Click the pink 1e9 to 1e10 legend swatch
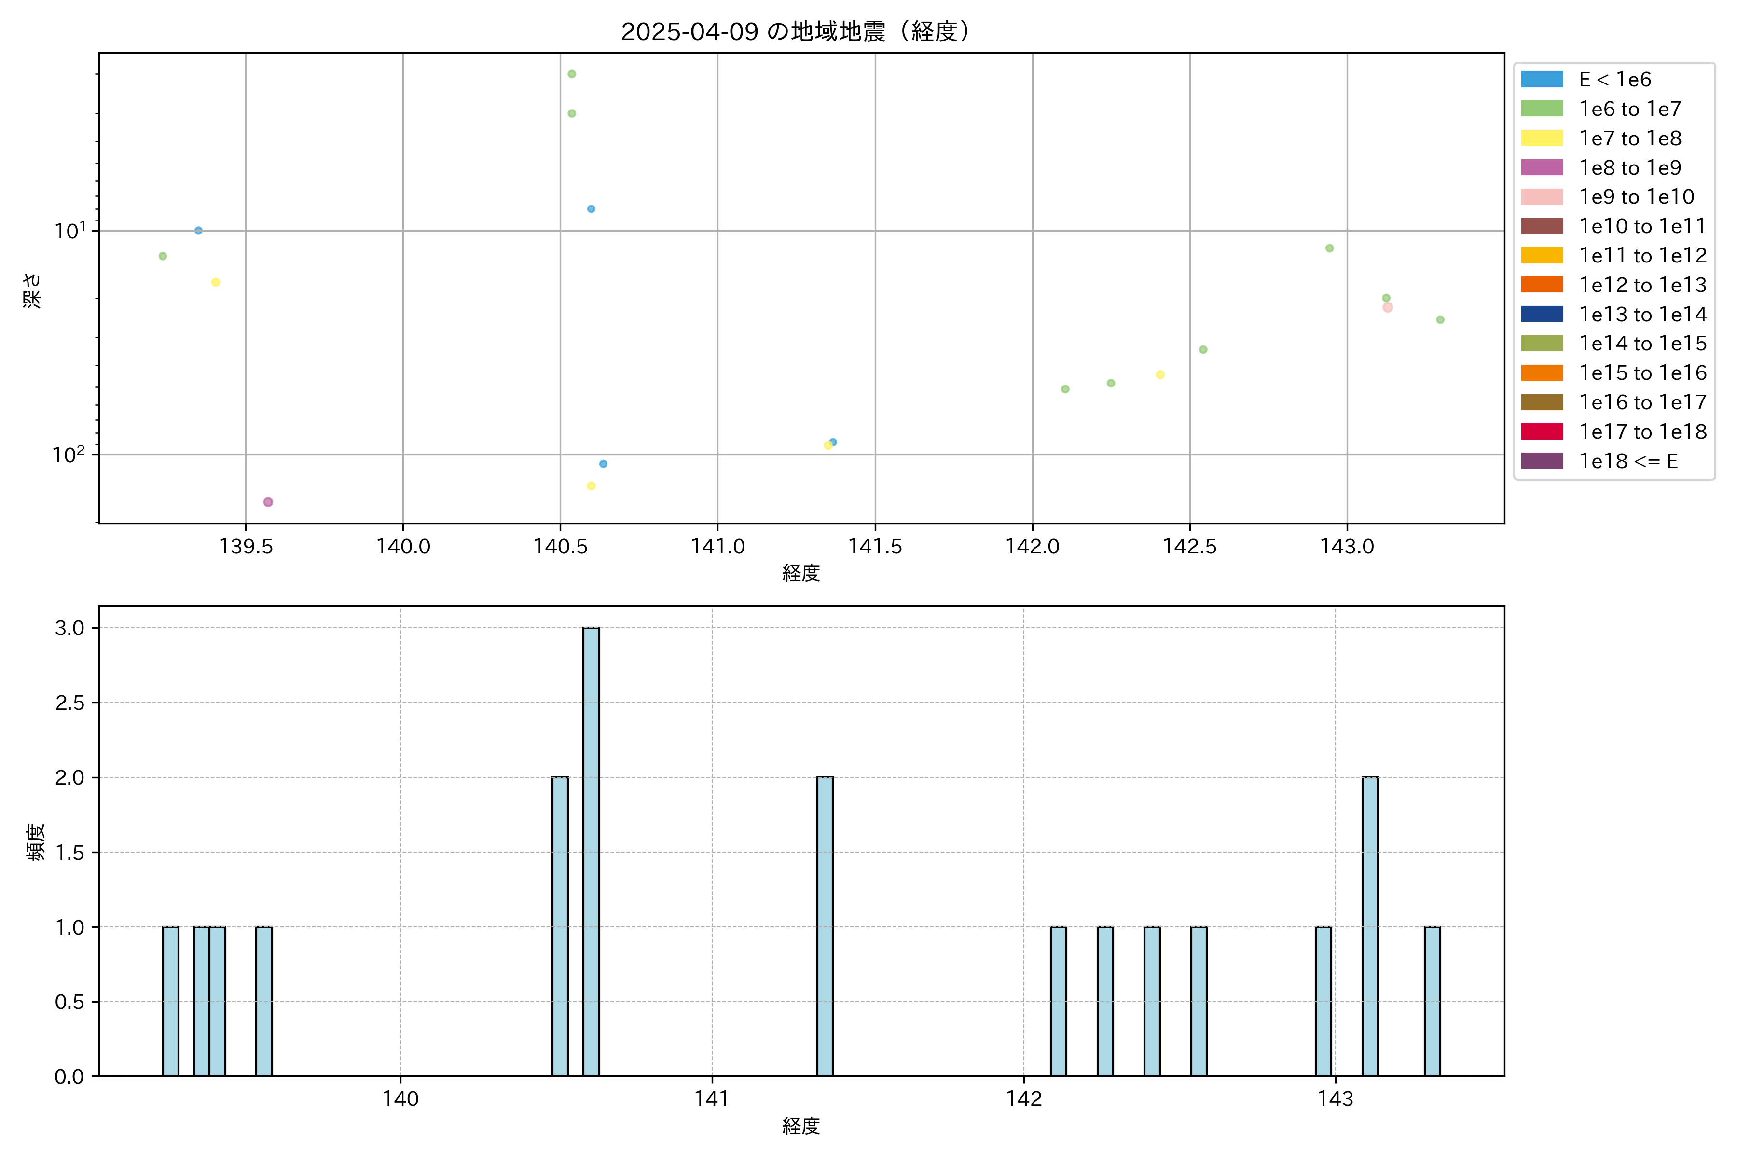1737x1158 pixels. [x=1541, y=196]
